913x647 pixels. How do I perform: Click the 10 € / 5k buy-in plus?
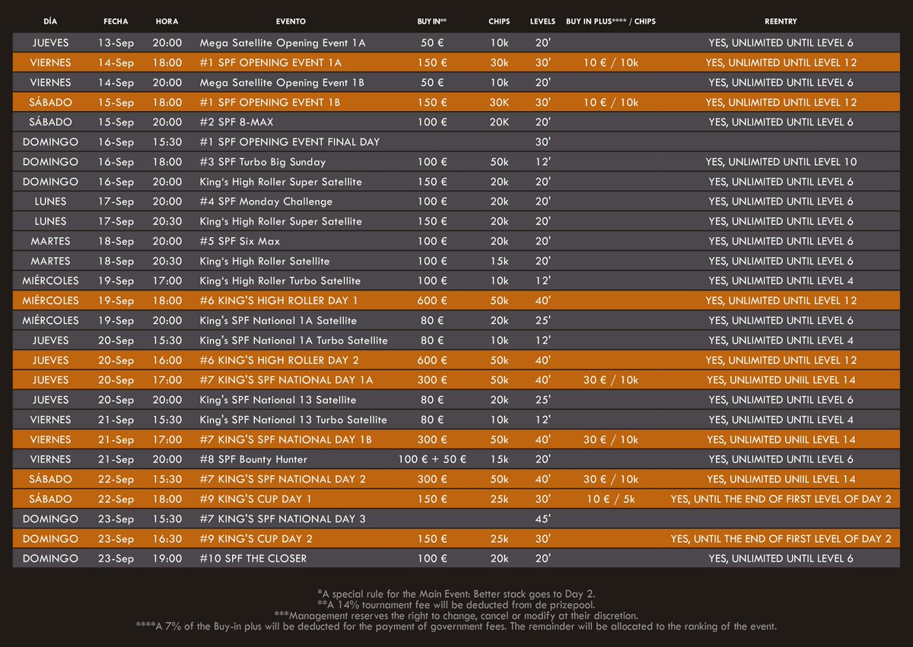point(612,499)
